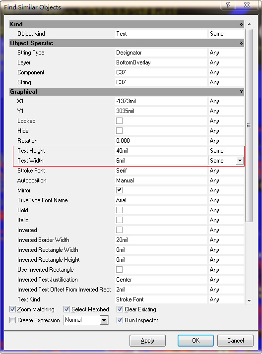
Task: Toggle the Use Inverted Rectangle checkbox
Action: click(x=119, y=270)
